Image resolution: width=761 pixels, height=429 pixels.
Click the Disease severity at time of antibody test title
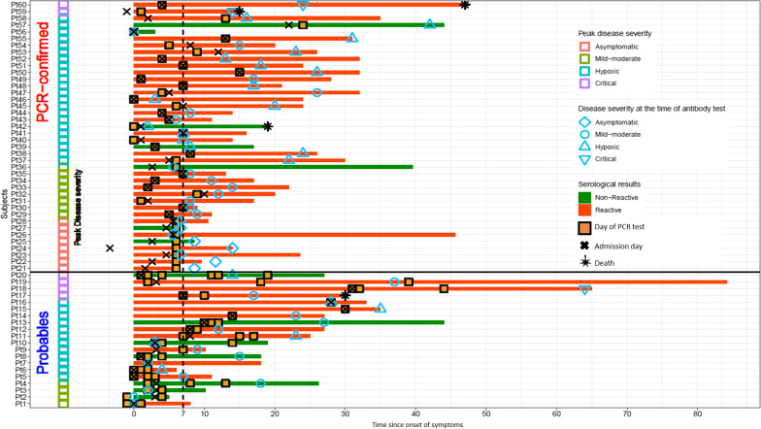tap(652, 109)
